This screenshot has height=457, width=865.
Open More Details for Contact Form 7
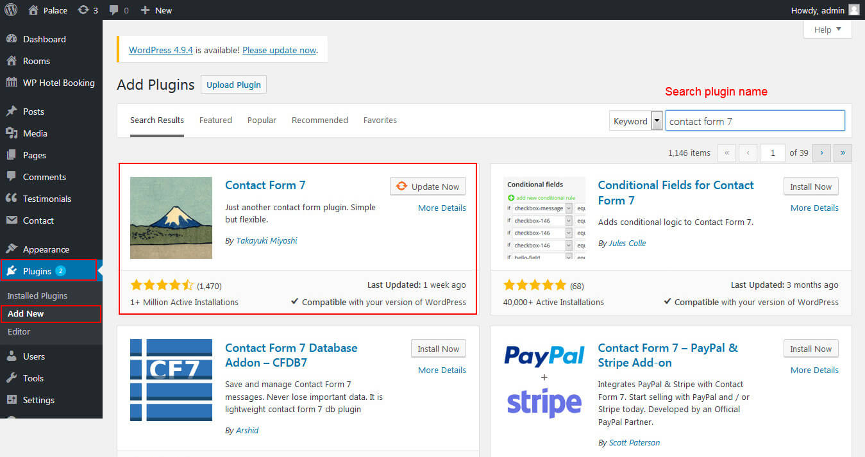pyautogui.click(x=442, y=208)
